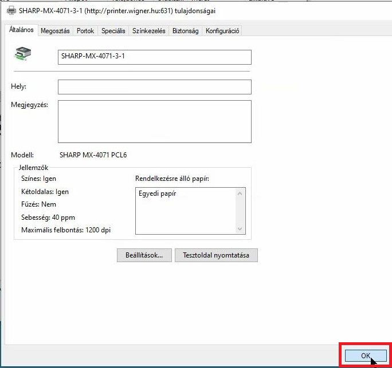Click the Fűzés: Nem feature text

pyautogui.click(x=39, y=204)
